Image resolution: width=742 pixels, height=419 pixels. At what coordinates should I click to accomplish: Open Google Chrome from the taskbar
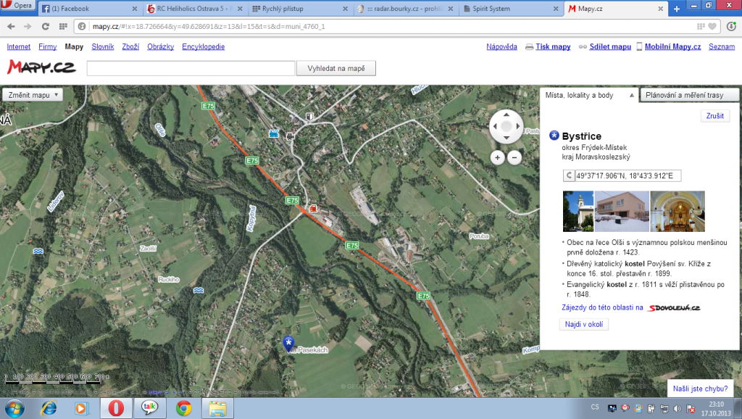point(184,409)
